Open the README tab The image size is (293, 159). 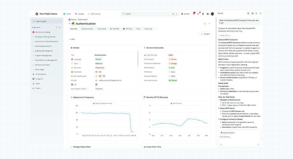click(114, 29)
